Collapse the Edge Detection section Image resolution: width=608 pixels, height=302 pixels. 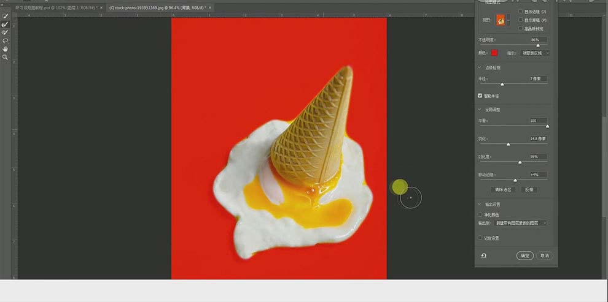(x=480, y=67)
